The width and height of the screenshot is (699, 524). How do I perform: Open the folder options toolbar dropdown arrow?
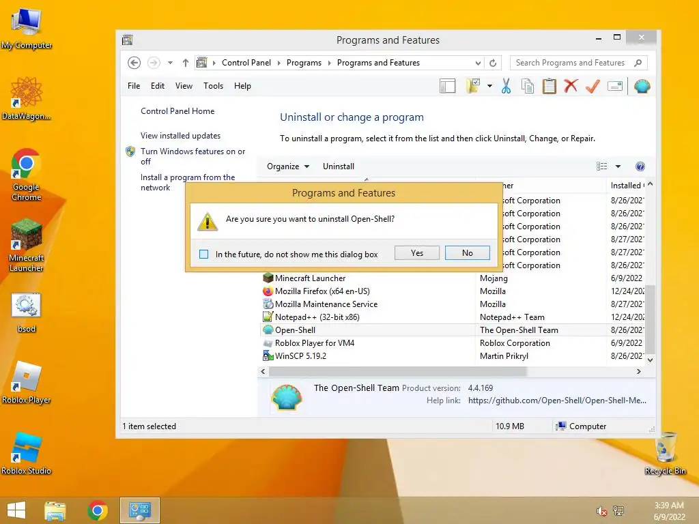(489, 86)
